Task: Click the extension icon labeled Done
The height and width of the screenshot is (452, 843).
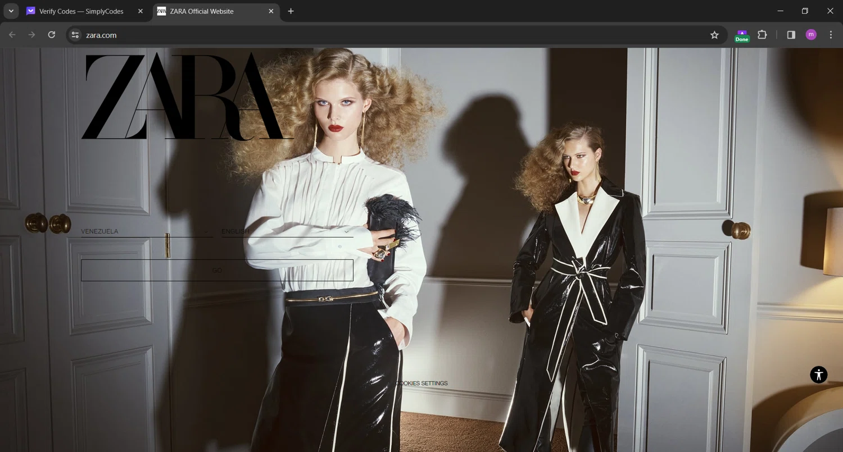Action: tap(742, 36)
